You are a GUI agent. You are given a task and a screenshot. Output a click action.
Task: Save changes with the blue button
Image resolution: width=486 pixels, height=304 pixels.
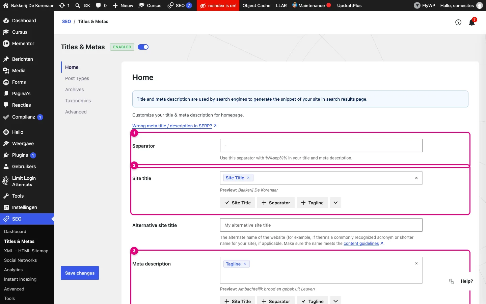pos(80,273)
